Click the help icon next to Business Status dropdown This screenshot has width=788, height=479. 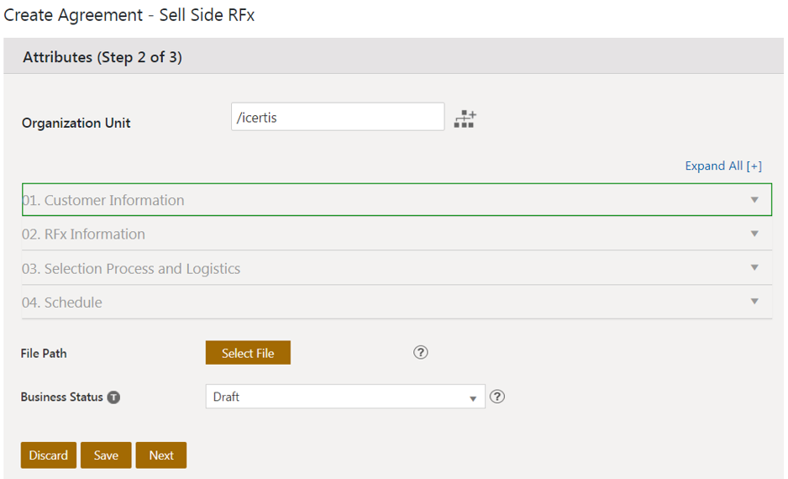point(497,397)
